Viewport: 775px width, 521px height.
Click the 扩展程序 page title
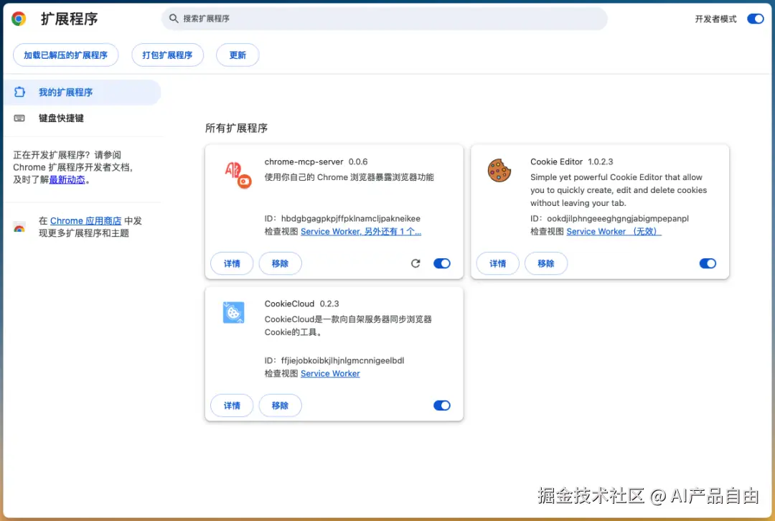click(x=69, y=19)
